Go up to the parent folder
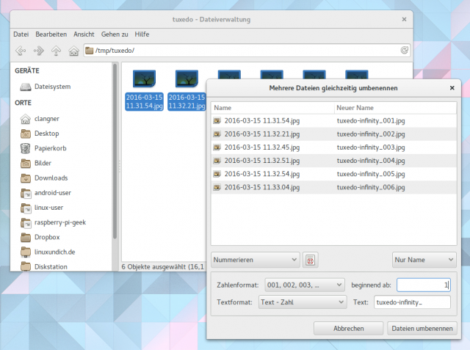Viewport: 470px width, 350px height. tap(57, 51)
